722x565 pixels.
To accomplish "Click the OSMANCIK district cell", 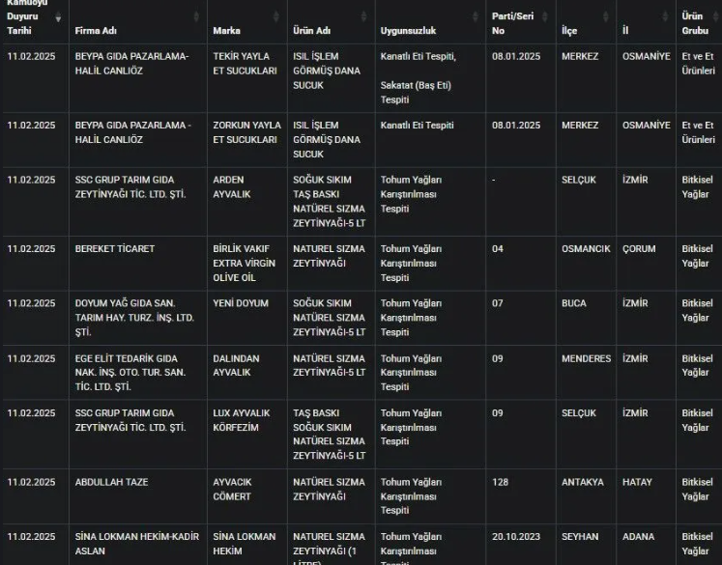I will tap(586, 248).
